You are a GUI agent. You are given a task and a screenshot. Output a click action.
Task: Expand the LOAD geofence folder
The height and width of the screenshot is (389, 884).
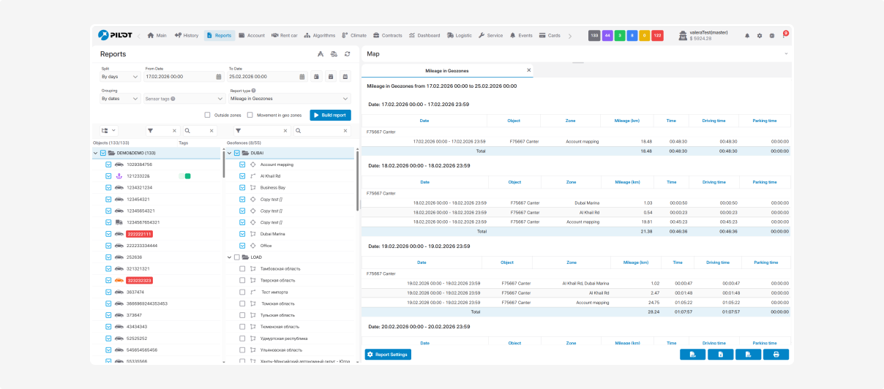pos(229,257)
